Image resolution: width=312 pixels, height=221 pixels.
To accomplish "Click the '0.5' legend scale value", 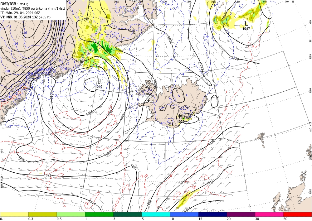I will point(59,219).
